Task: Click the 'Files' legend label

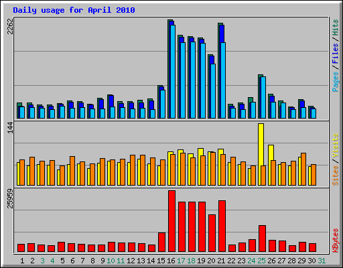Action: [x=336, y=54]
